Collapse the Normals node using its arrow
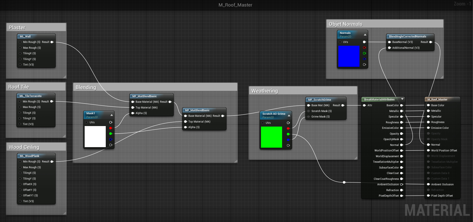 [365, 35]
